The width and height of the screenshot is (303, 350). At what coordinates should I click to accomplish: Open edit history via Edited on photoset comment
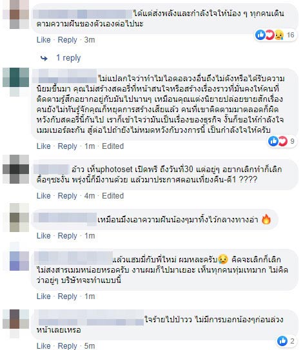pyautogui.click(x=113, y=195)
